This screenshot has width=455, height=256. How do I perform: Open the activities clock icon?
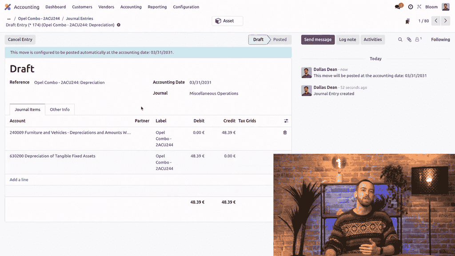[x=410, y=7]
